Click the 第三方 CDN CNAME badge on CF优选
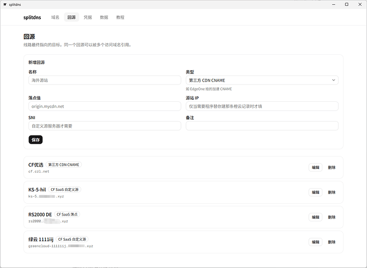 tap(63, 165)
